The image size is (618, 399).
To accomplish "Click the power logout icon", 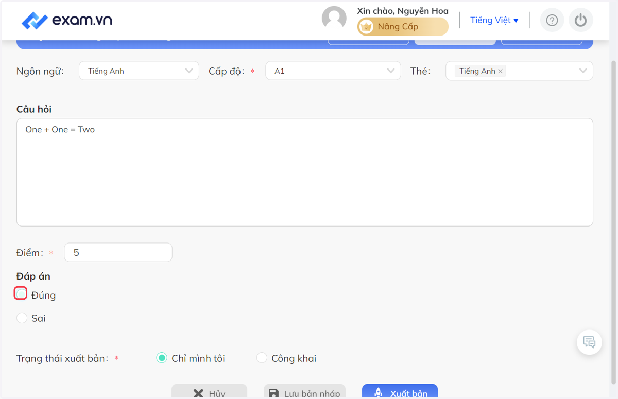I will (581, 20).
